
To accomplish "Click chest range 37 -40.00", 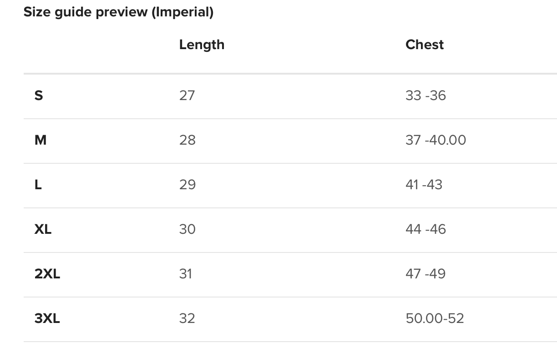I will click(x=436, y=140).
